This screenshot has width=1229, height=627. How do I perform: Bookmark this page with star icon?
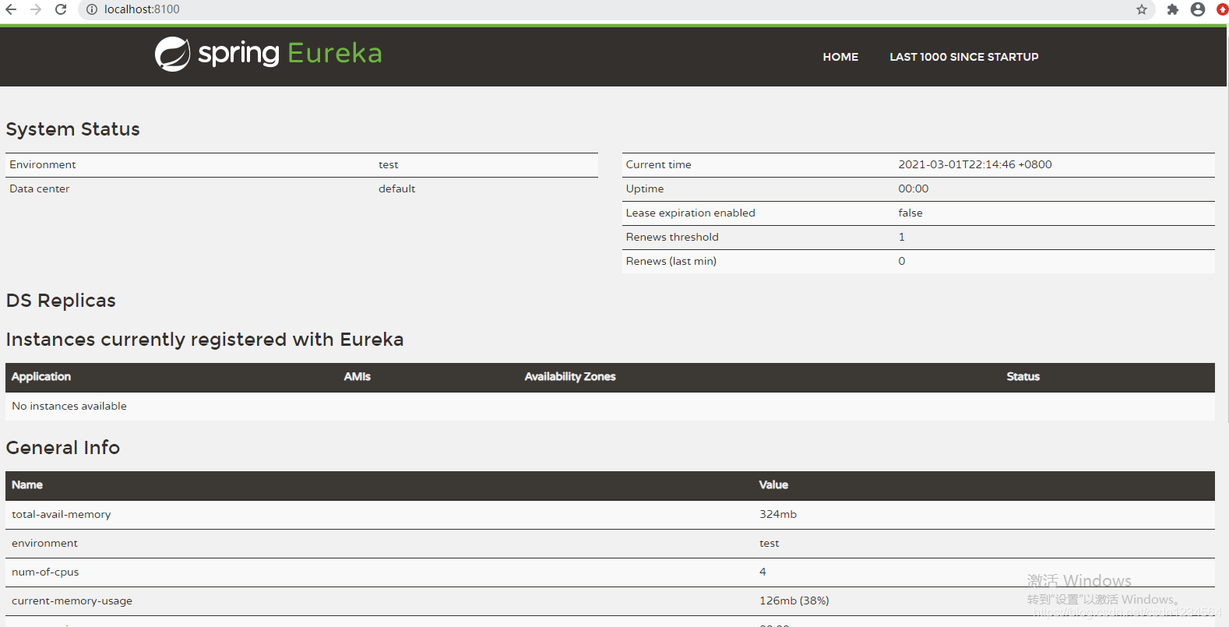1142,9
